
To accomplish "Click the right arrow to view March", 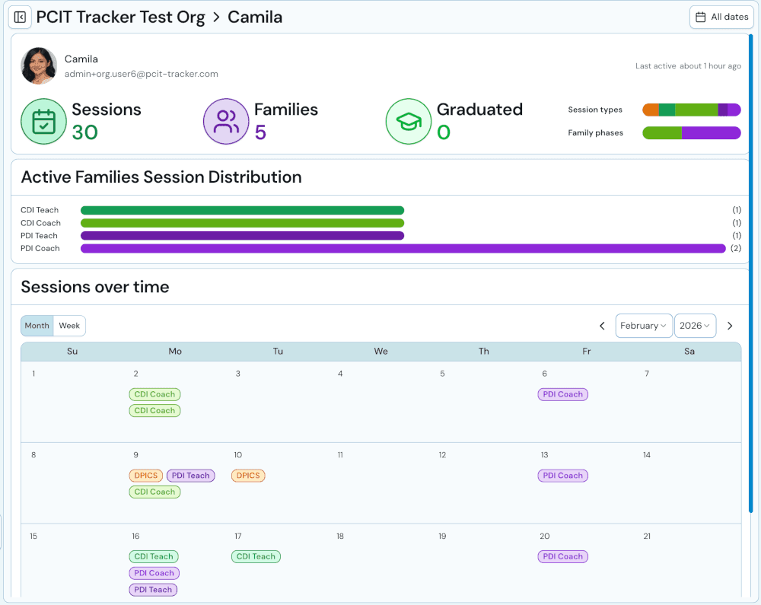I will pyautogui.click(x=730, y=325).
